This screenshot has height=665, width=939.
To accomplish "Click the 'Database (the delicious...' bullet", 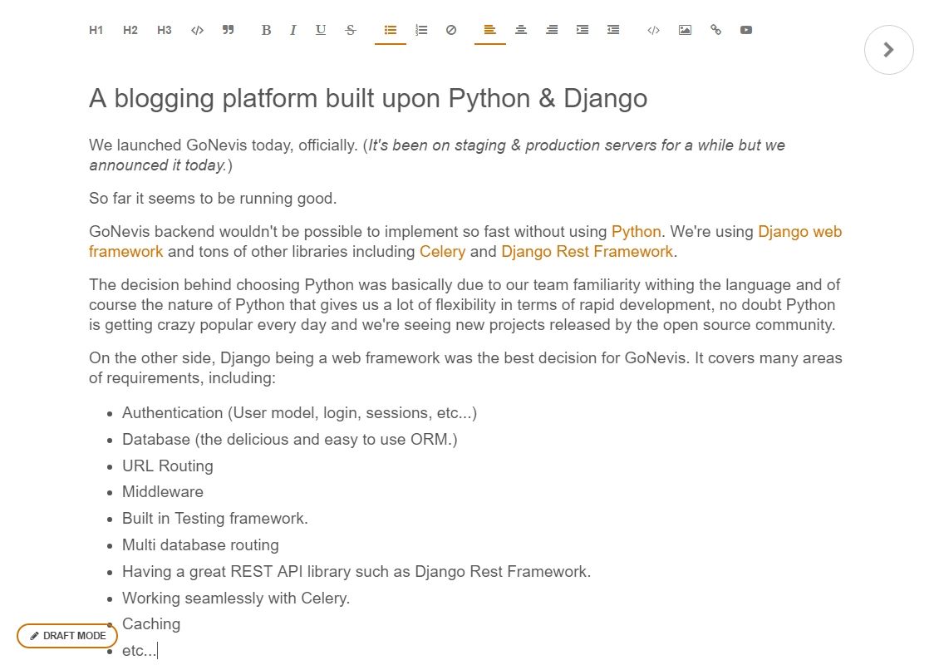I will (x=290, y=440).
